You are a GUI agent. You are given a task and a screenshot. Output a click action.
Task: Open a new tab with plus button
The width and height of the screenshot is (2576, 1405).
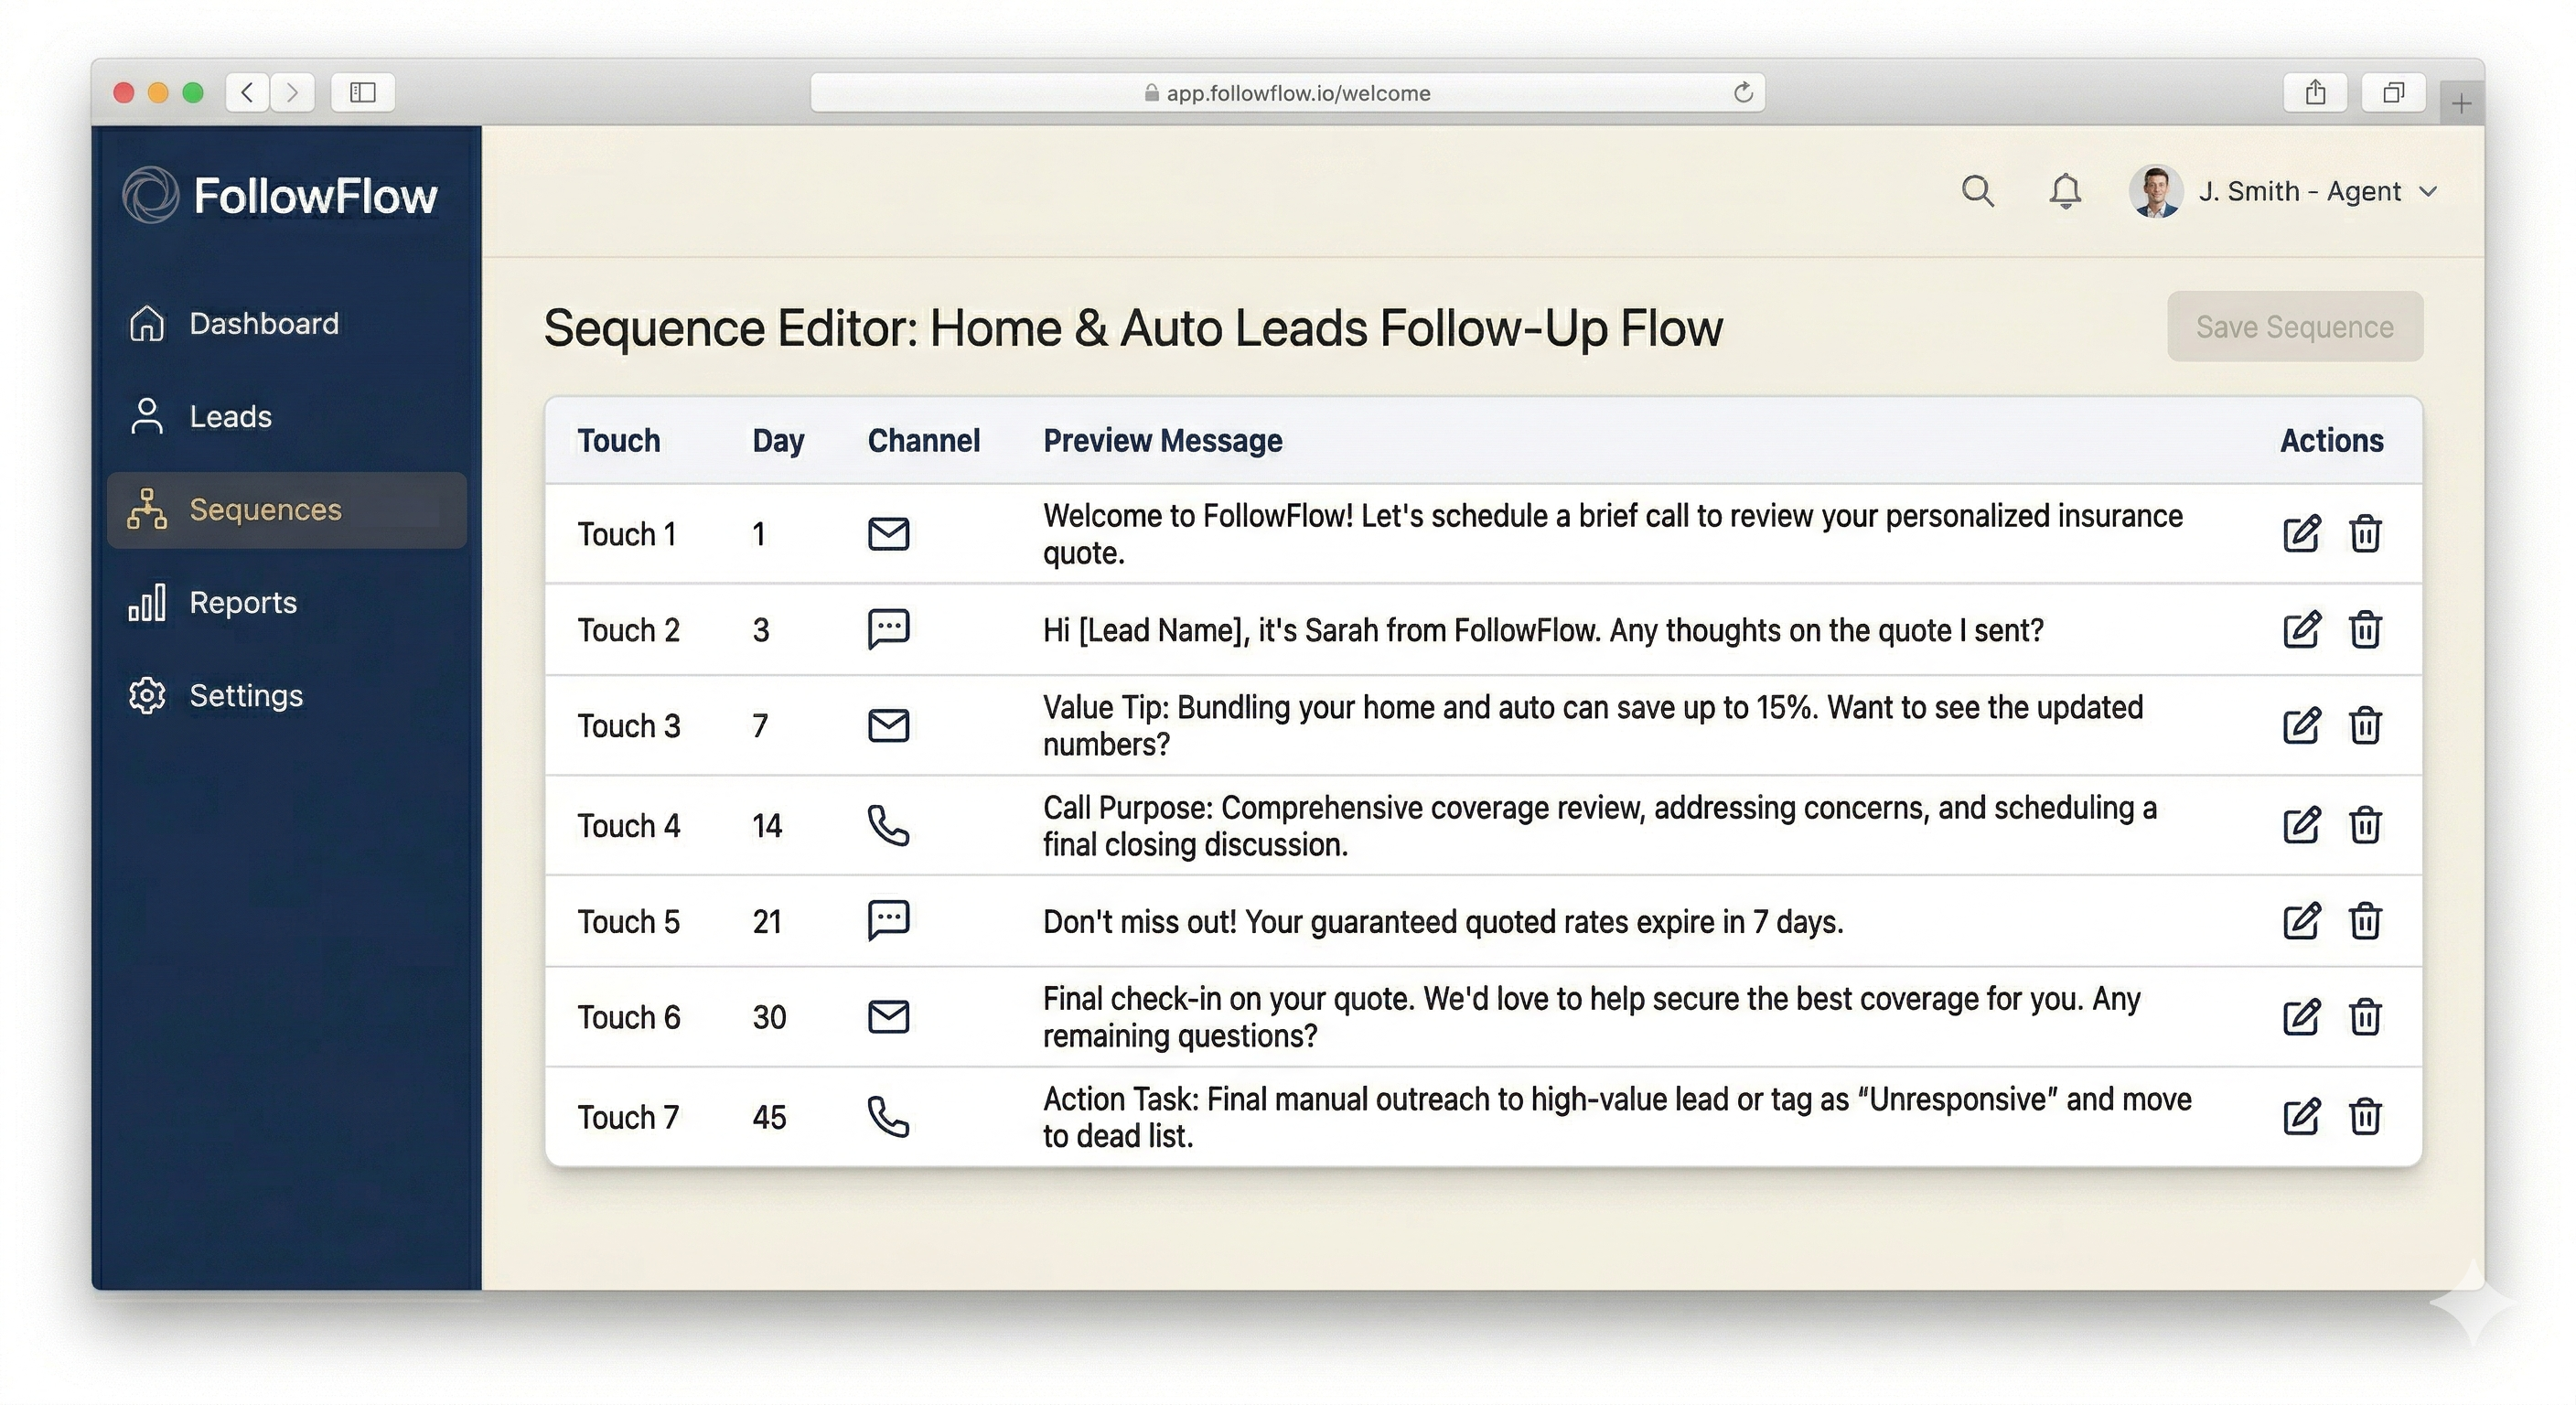pyautogui.click(x=2461, y=103)
